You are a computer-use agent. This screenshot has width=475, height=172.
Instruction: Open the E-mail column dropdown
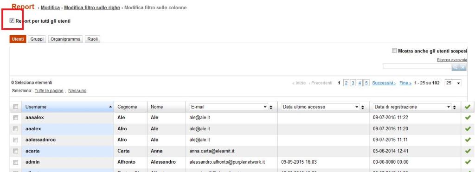228,107
